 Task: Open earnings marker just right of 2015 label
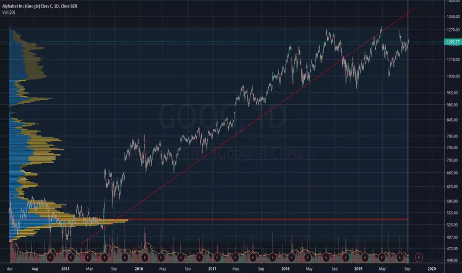(71, 257)
